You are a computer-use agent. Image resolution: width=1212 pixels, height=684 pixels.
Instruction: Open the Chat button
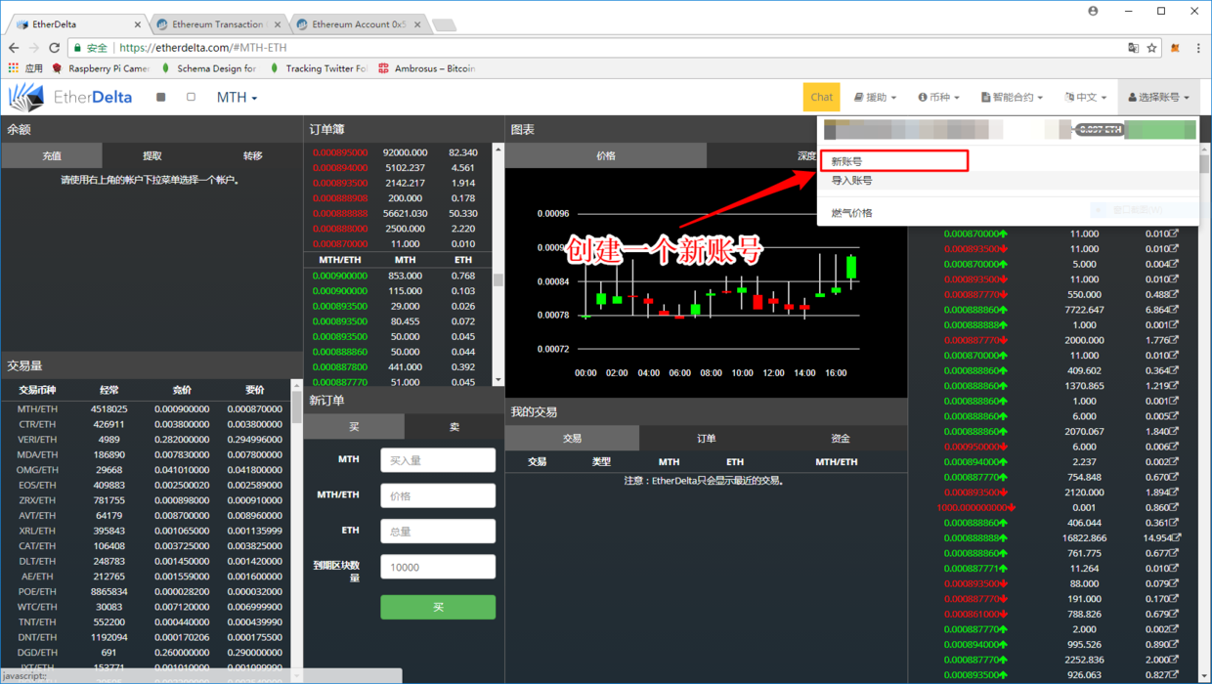coord(821,97)
